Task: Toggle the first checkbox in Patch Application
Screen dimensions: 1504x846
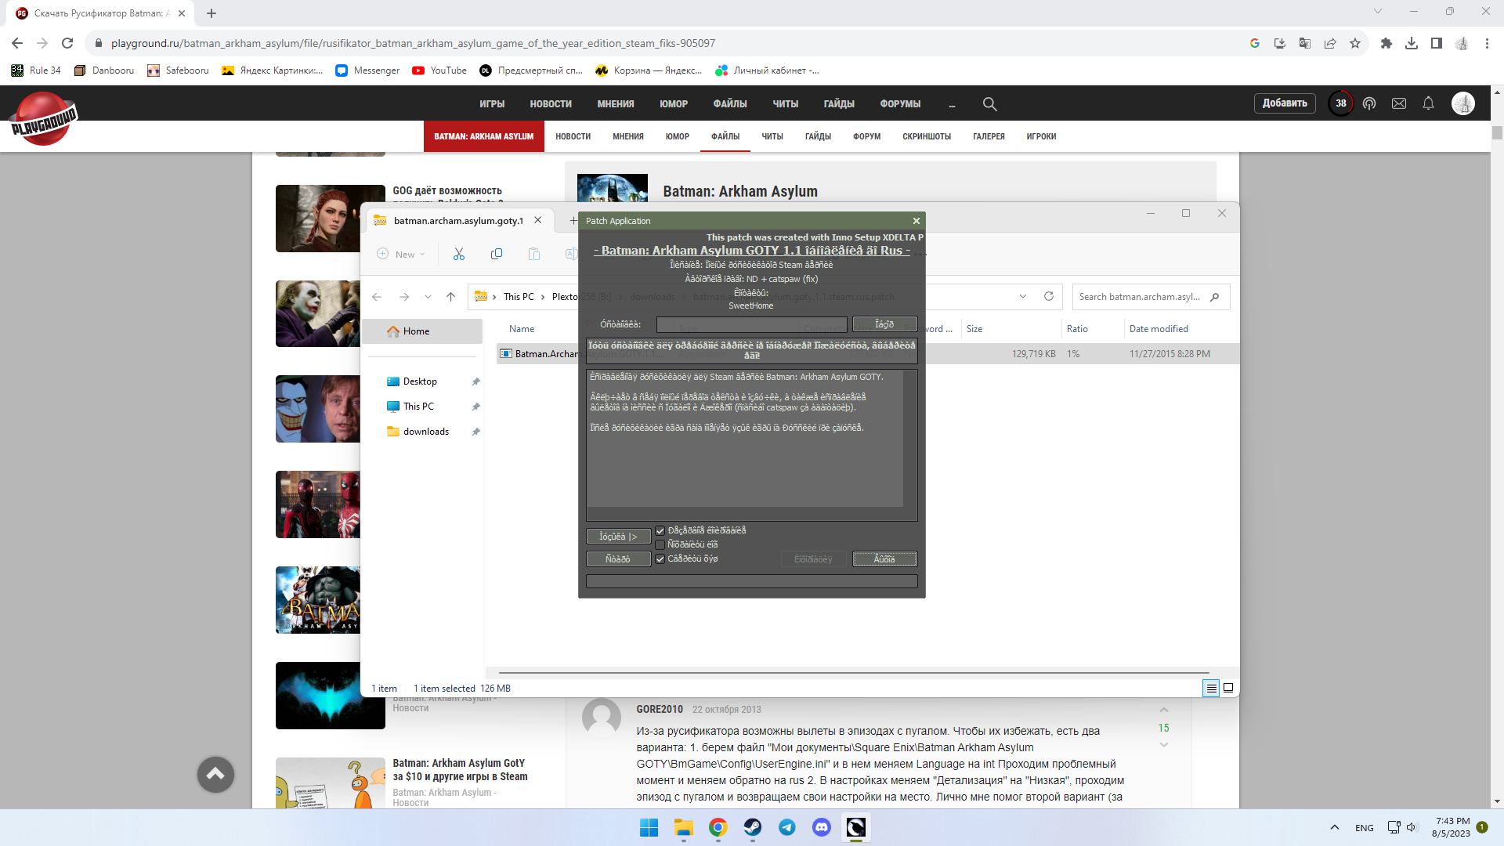Action: [660, 531]
